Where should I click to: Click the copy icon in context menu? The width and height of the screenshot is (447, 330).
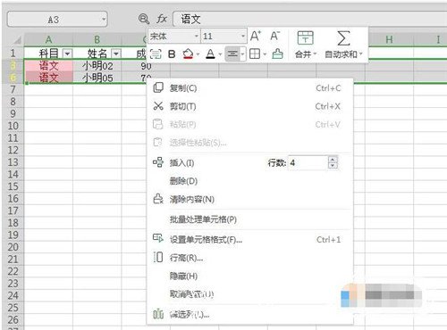point(158,87)
